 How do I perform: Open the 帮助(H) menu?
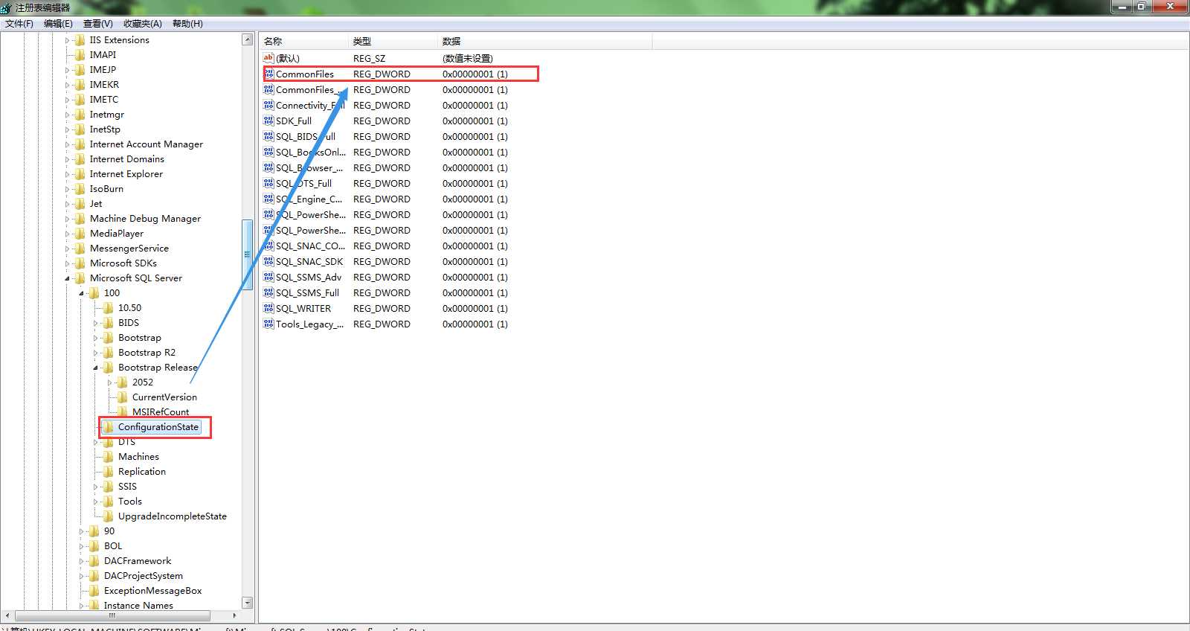(x=187, y=24)
